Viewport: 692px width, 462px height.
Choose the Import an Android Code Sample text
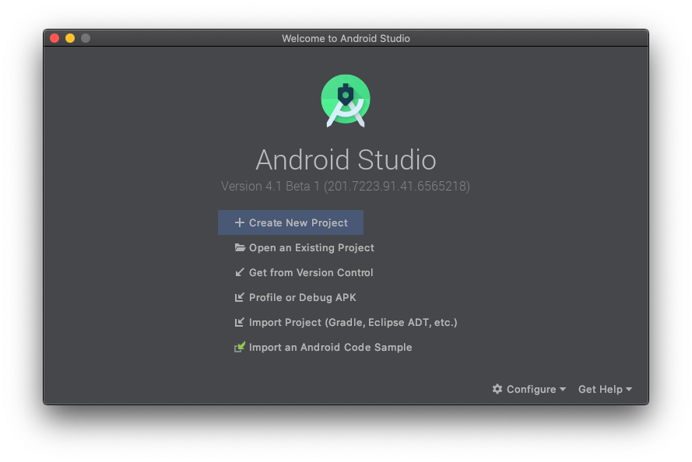click(330, 347)
